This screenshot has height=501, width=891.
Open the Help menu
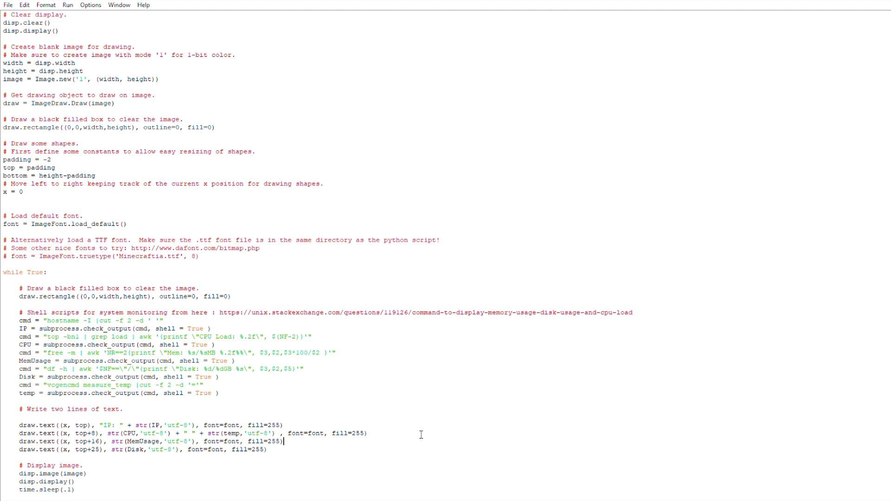tap(143, 5)
